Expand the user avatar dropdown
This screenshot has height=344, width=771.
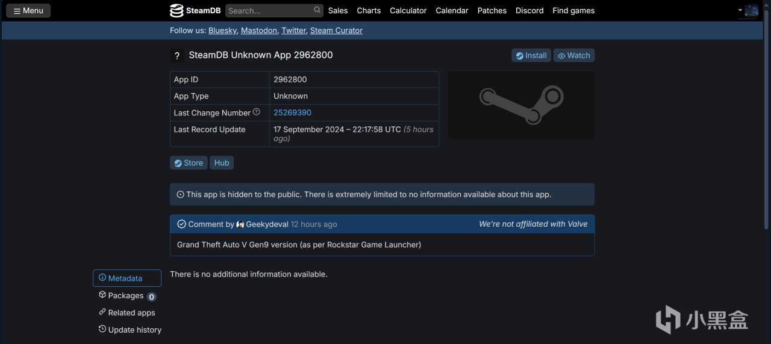pos(748,10)
